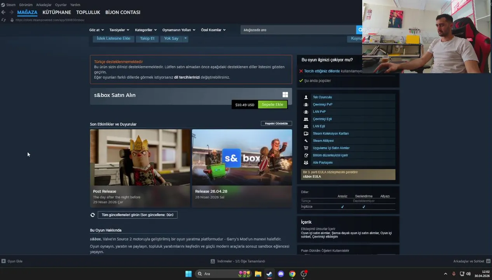Open the BİJON CONTASI profile tab

[123, 12]
